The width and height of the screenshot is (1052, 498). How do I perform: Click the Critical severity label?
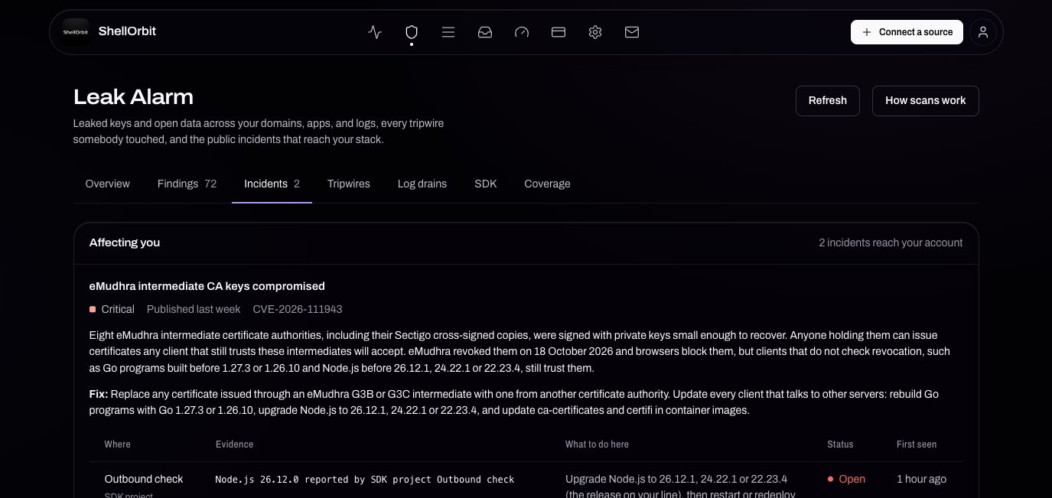tap(118, 309)
